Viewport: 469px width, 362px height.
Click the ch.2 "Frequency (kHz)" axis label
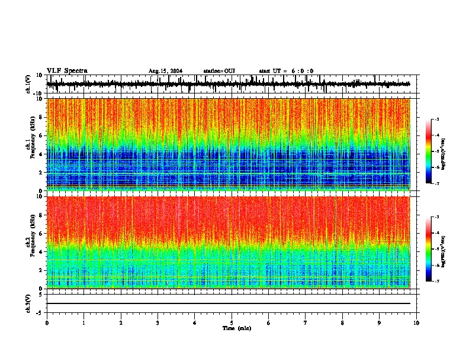pos(33,235)
